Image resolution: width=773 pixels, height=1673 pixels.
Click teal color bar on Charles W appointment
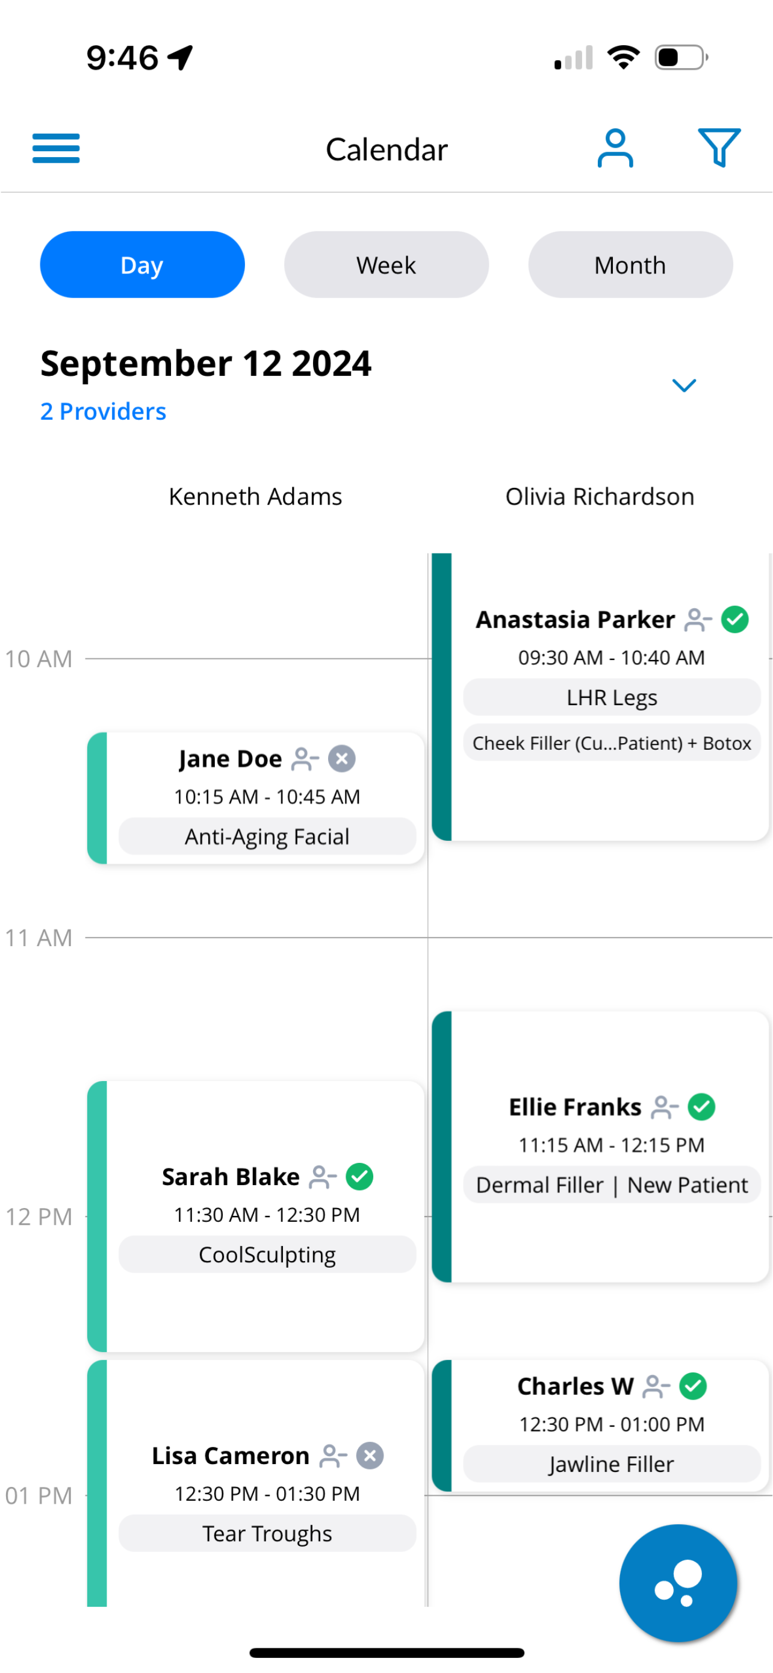(x=441, y=1425)
